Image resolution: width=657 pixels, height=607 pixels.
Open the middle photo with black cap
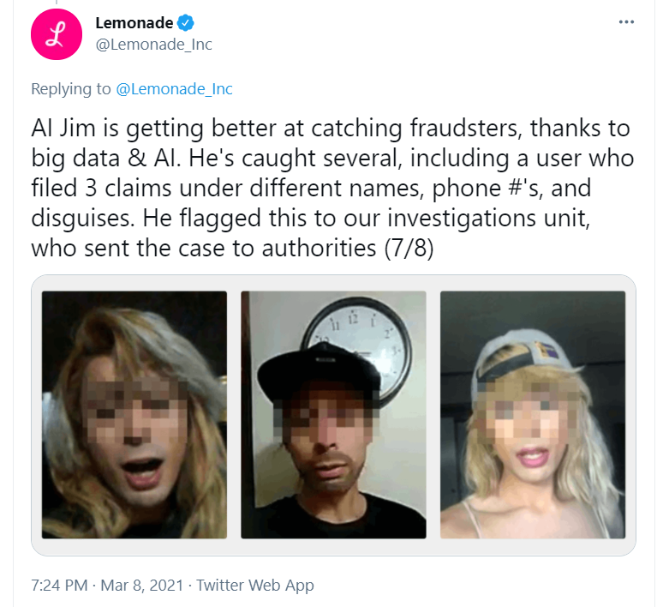tap(333, 415)
